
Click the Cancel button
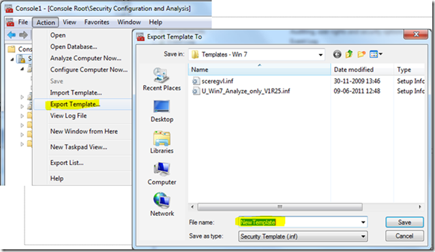(x=404, y=236)
